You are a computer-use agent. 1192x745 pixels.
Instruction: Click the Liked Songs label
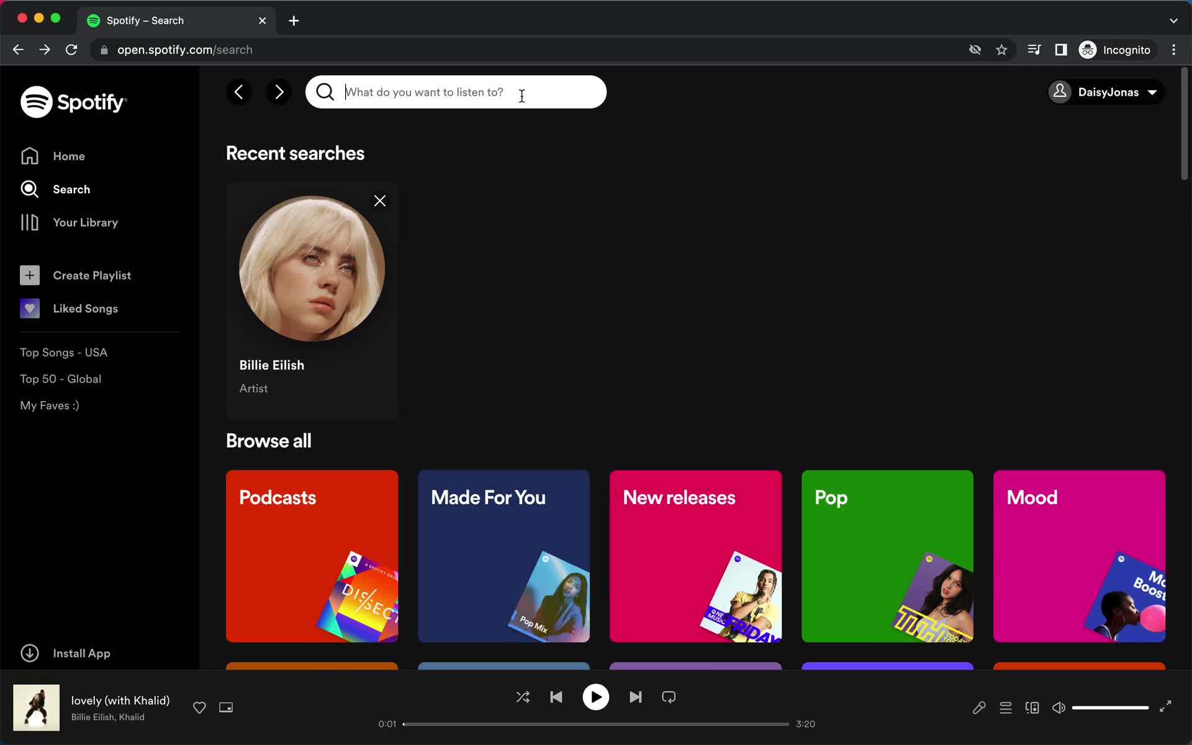85,308
